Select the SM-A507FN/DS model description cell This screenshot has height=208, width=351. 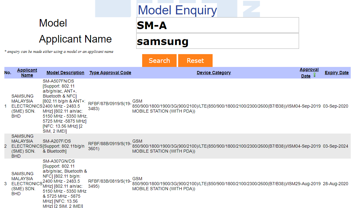(65, 106)
